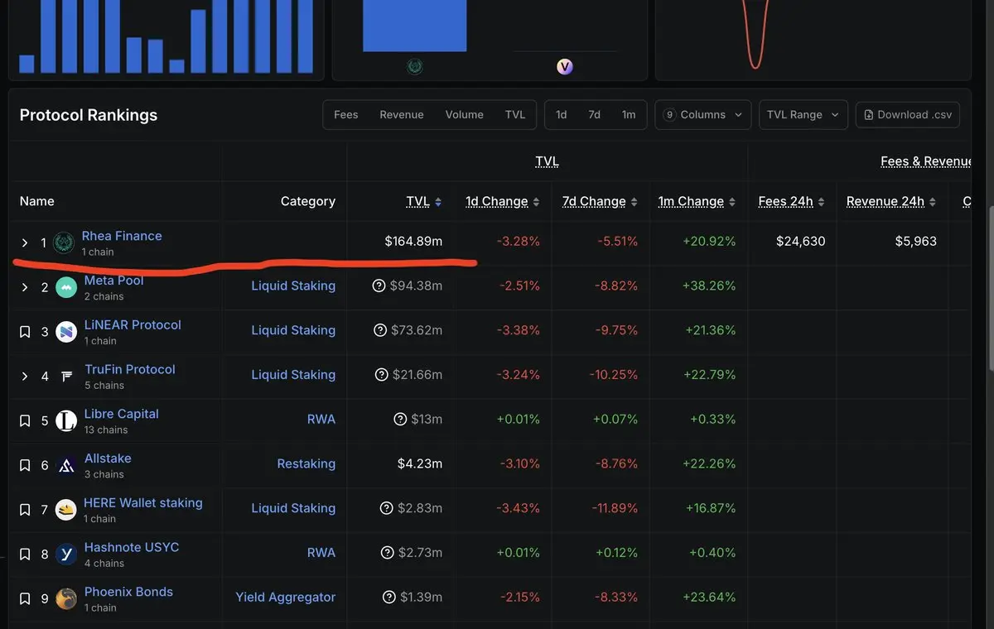Screen dimensions: 994x629
Task: Click the help icon beside $94.38m TVL
Action: coord(379,286)
